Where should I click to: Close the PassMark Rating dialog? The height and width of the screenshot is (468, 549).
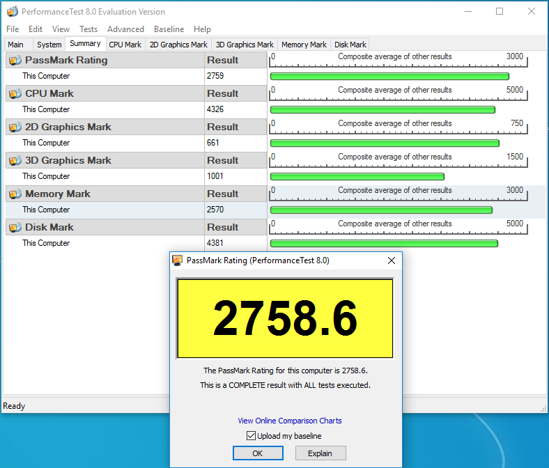pyautogui.click(x=392, y=260)
